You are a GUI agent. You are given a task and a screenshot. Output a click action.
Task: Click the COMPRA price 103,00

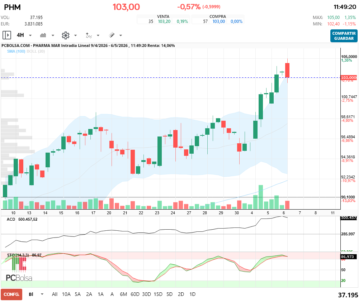(219, 21)
